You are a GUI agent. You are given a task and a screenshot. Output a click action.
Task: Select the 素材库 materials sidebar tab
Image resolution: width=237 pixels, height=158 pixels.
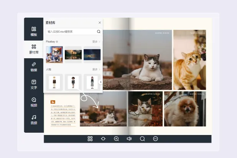coord(34,49)
